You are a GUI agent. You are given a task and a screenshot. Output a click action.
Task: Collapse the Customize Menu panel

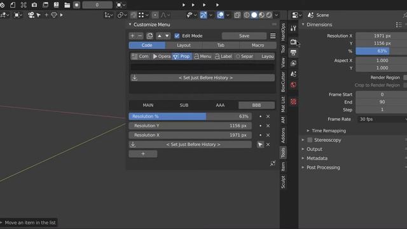pyautogui.click(x=130, y=24)
